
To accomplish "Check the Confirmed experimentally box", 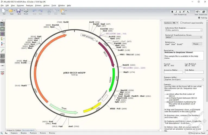I will 181,23.
